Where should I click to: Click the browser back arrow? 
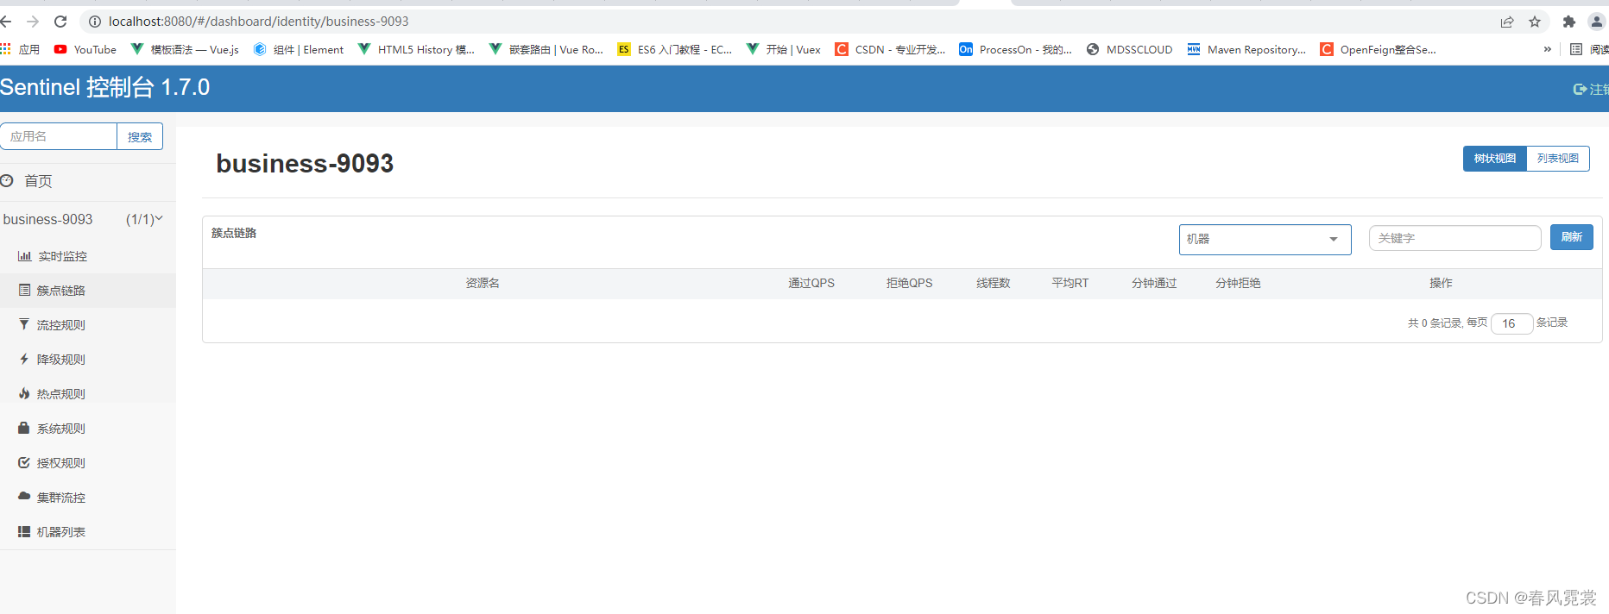pyautogui.click(x=5, y=22)
